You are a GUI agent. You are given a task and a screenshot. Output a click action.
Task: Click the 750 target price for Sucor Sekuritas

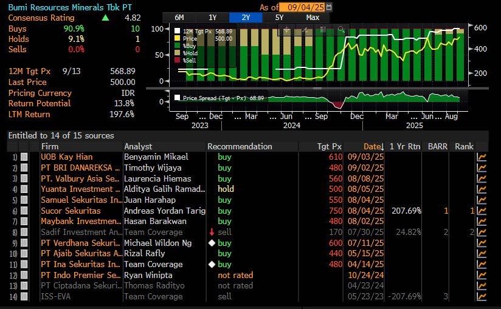point(336,211)
